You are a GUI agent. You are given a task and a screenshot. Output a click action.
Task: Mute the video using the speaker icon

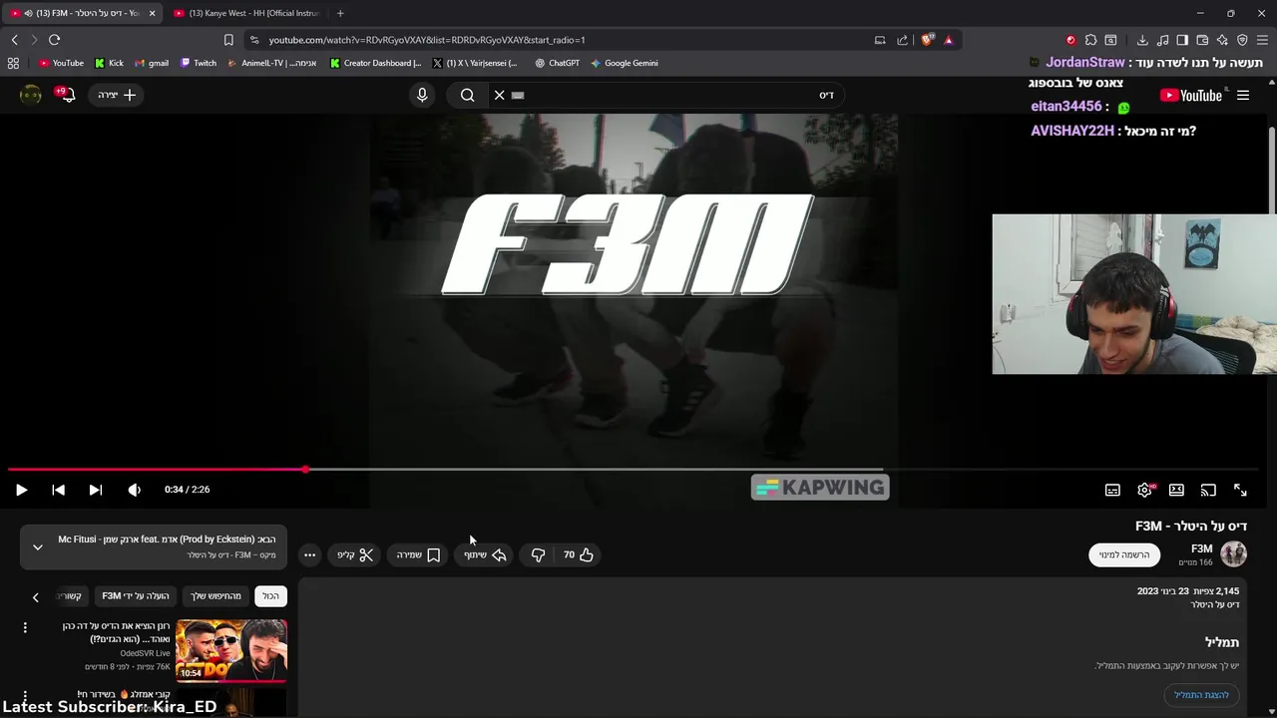pyautogui.click(x=135, y=490)
